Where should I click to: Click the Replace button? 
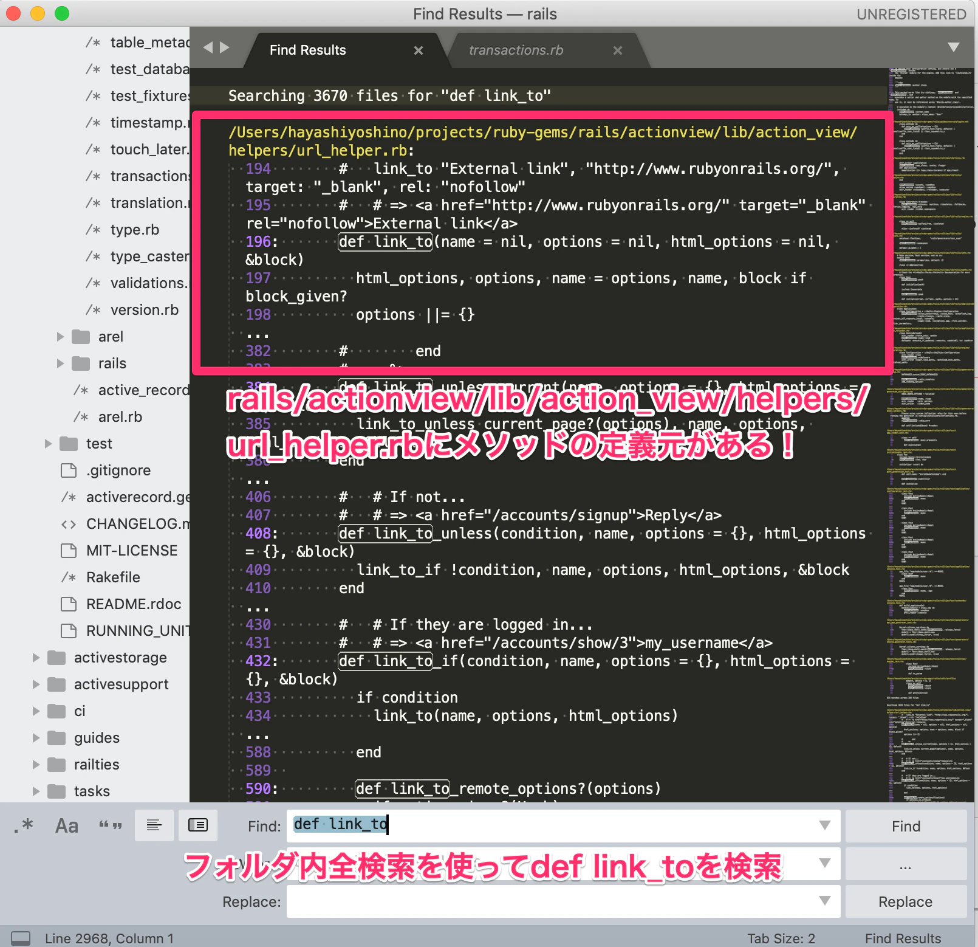[x=906, y=901]
